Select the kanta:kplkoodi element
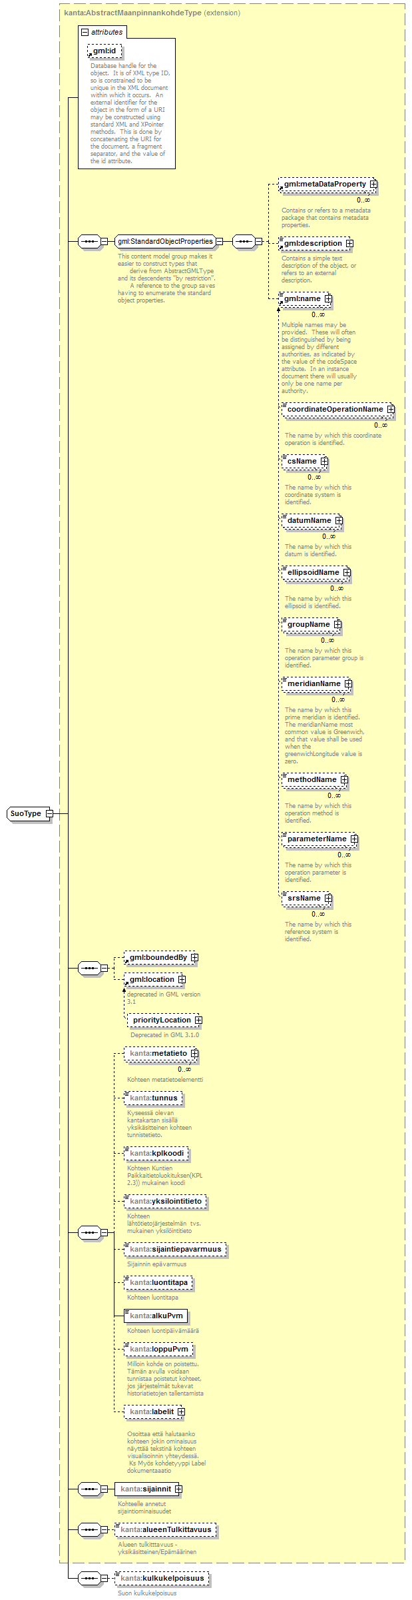Image resolution: width=412 pixels, height=1600 pixels. (x=156, y=1153)
